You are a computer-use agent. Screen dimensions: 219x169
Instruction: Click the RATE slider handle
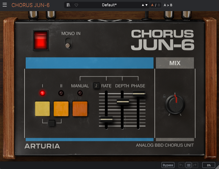click(107, 119)
